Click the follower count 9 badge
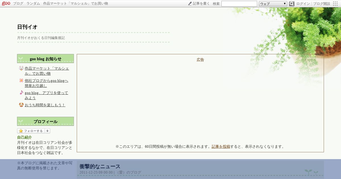Screen dimensions: 341x179 [x=47, y=131]
